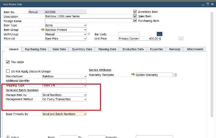Minimize the Item Master Data window
The height and width of the screenshot is (138, 216).
point(203,4)
